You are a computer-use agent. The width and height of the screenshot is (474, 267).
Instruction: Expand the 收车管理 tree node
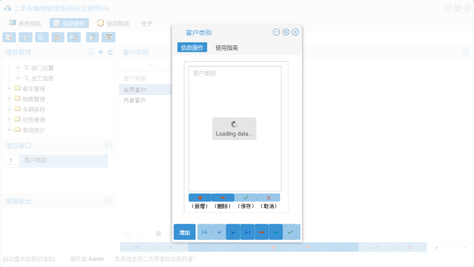[9, 88]
